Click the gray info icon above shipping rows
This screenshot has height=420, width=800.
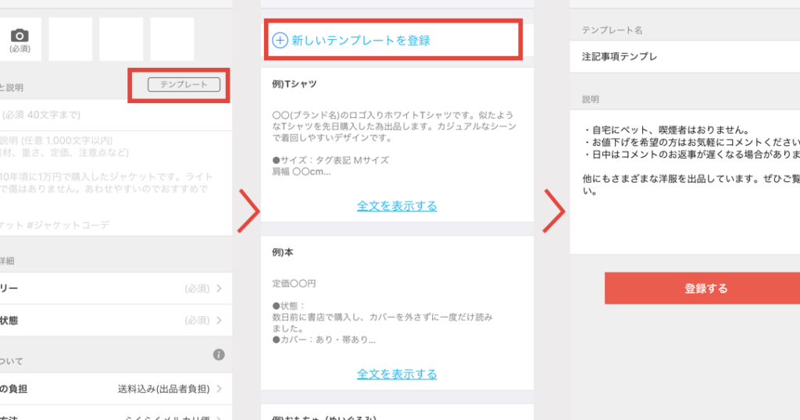coord(219,354)
